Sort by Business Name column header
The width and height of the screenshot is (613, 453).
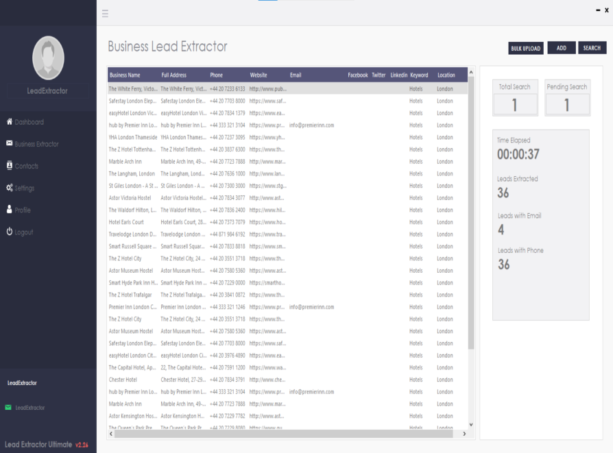[125, 75]
